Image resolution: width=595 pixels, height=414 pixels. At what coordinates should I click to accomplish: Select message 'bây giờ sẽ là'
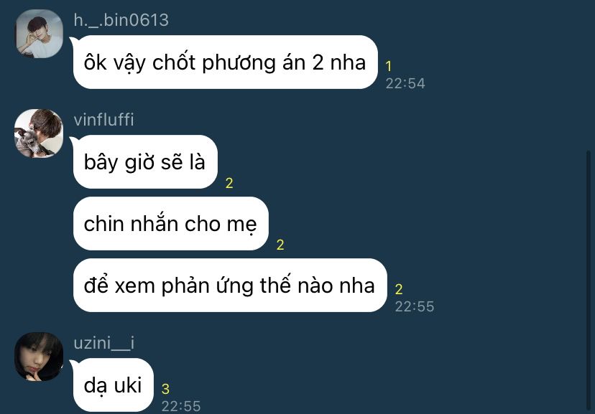[x=145, y=161]
